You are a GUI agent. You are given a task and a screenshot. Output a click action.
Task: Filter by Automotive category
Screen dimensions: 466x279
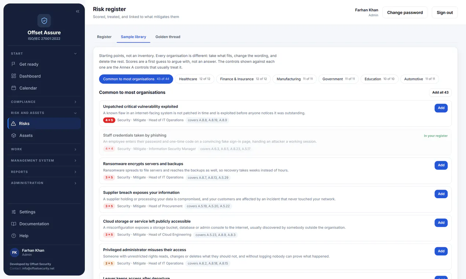419,79
